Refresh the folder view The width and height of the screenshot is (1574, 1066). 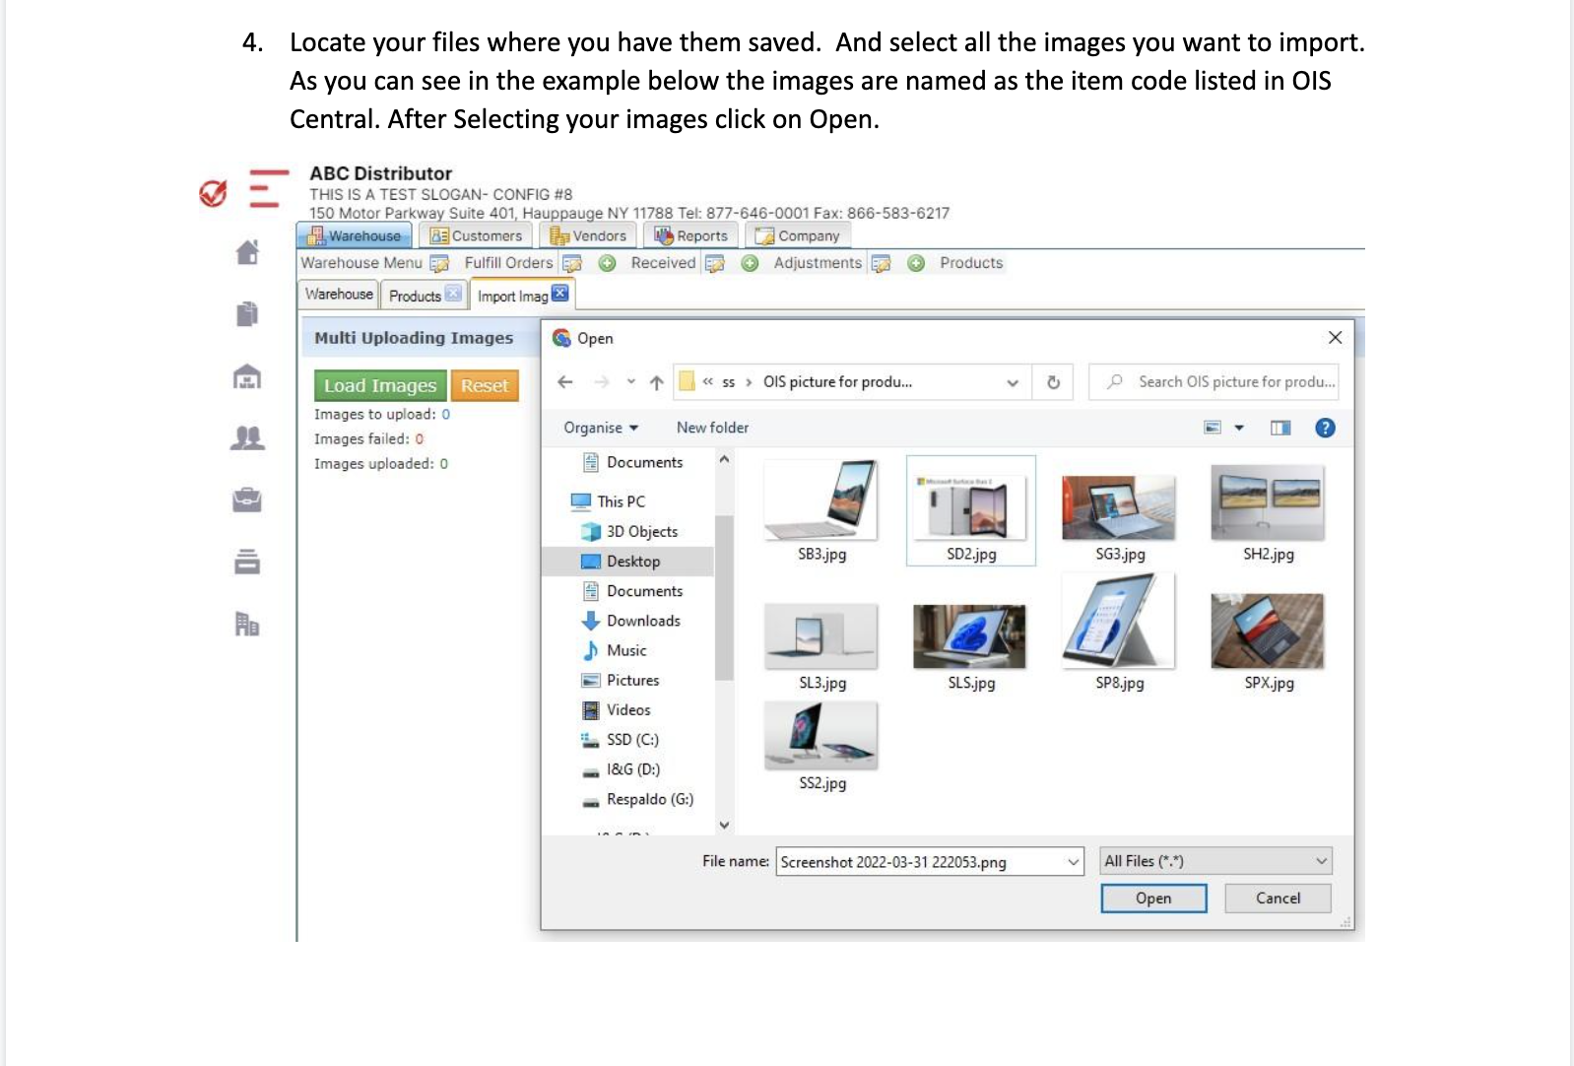point(1053,382)
